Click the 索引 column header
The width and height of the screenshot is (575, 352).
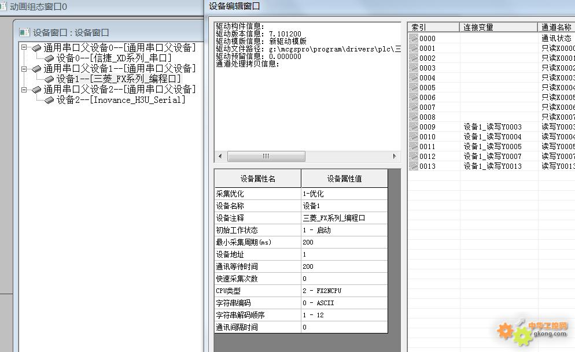coord(433,27)
